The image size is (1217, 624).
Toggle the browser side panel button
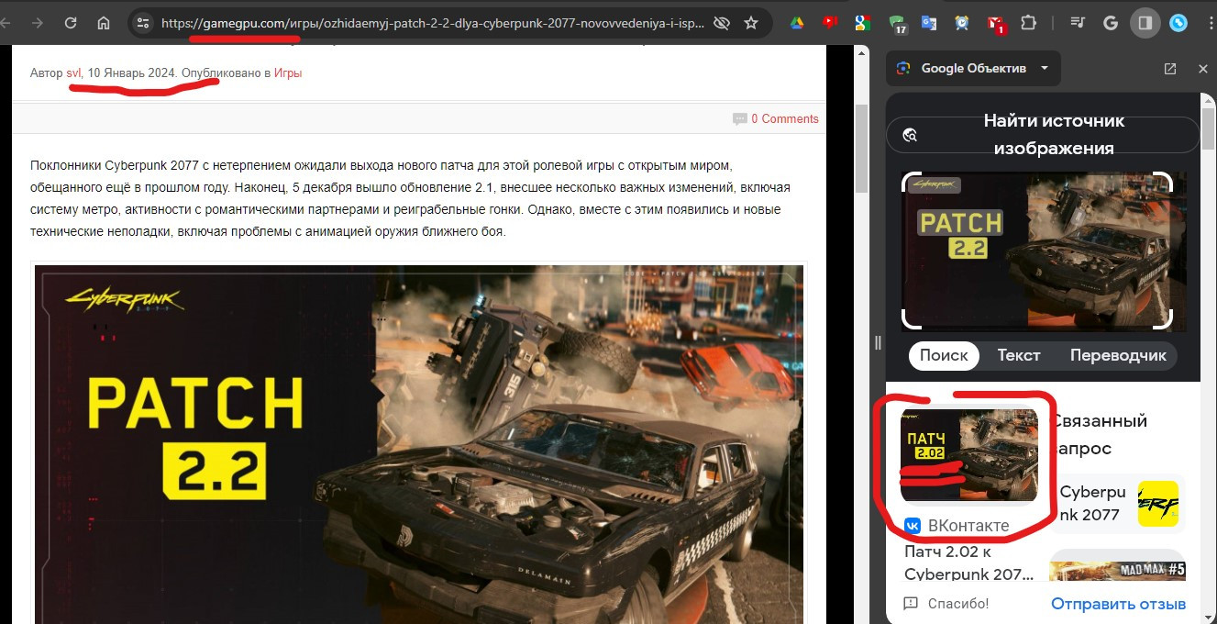click(x=1145, y=23)
